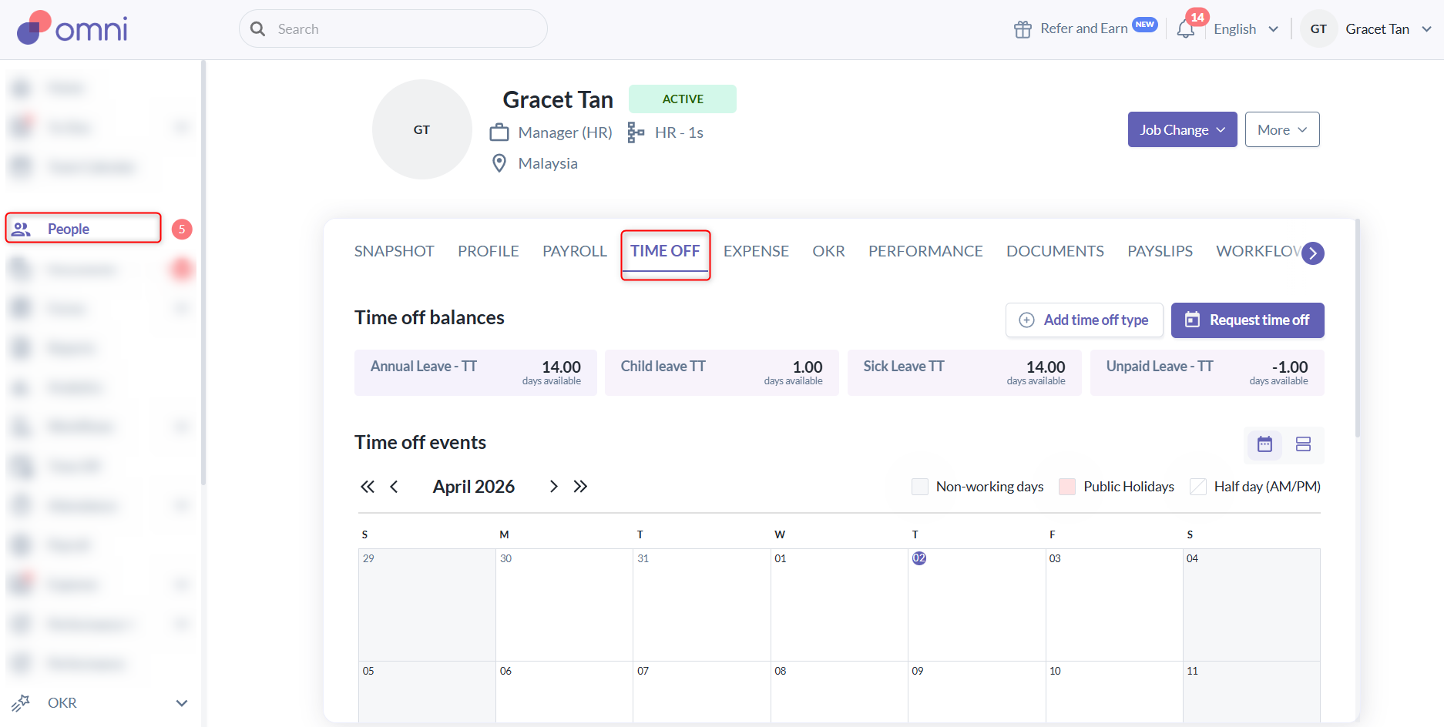
Task: Open the PROFILE tab
Action: pyautogui.click(x=489, y=251)
